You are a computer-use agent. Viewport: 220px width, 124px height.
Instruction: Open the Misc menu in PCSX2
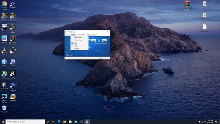click(x=84, y=35)
